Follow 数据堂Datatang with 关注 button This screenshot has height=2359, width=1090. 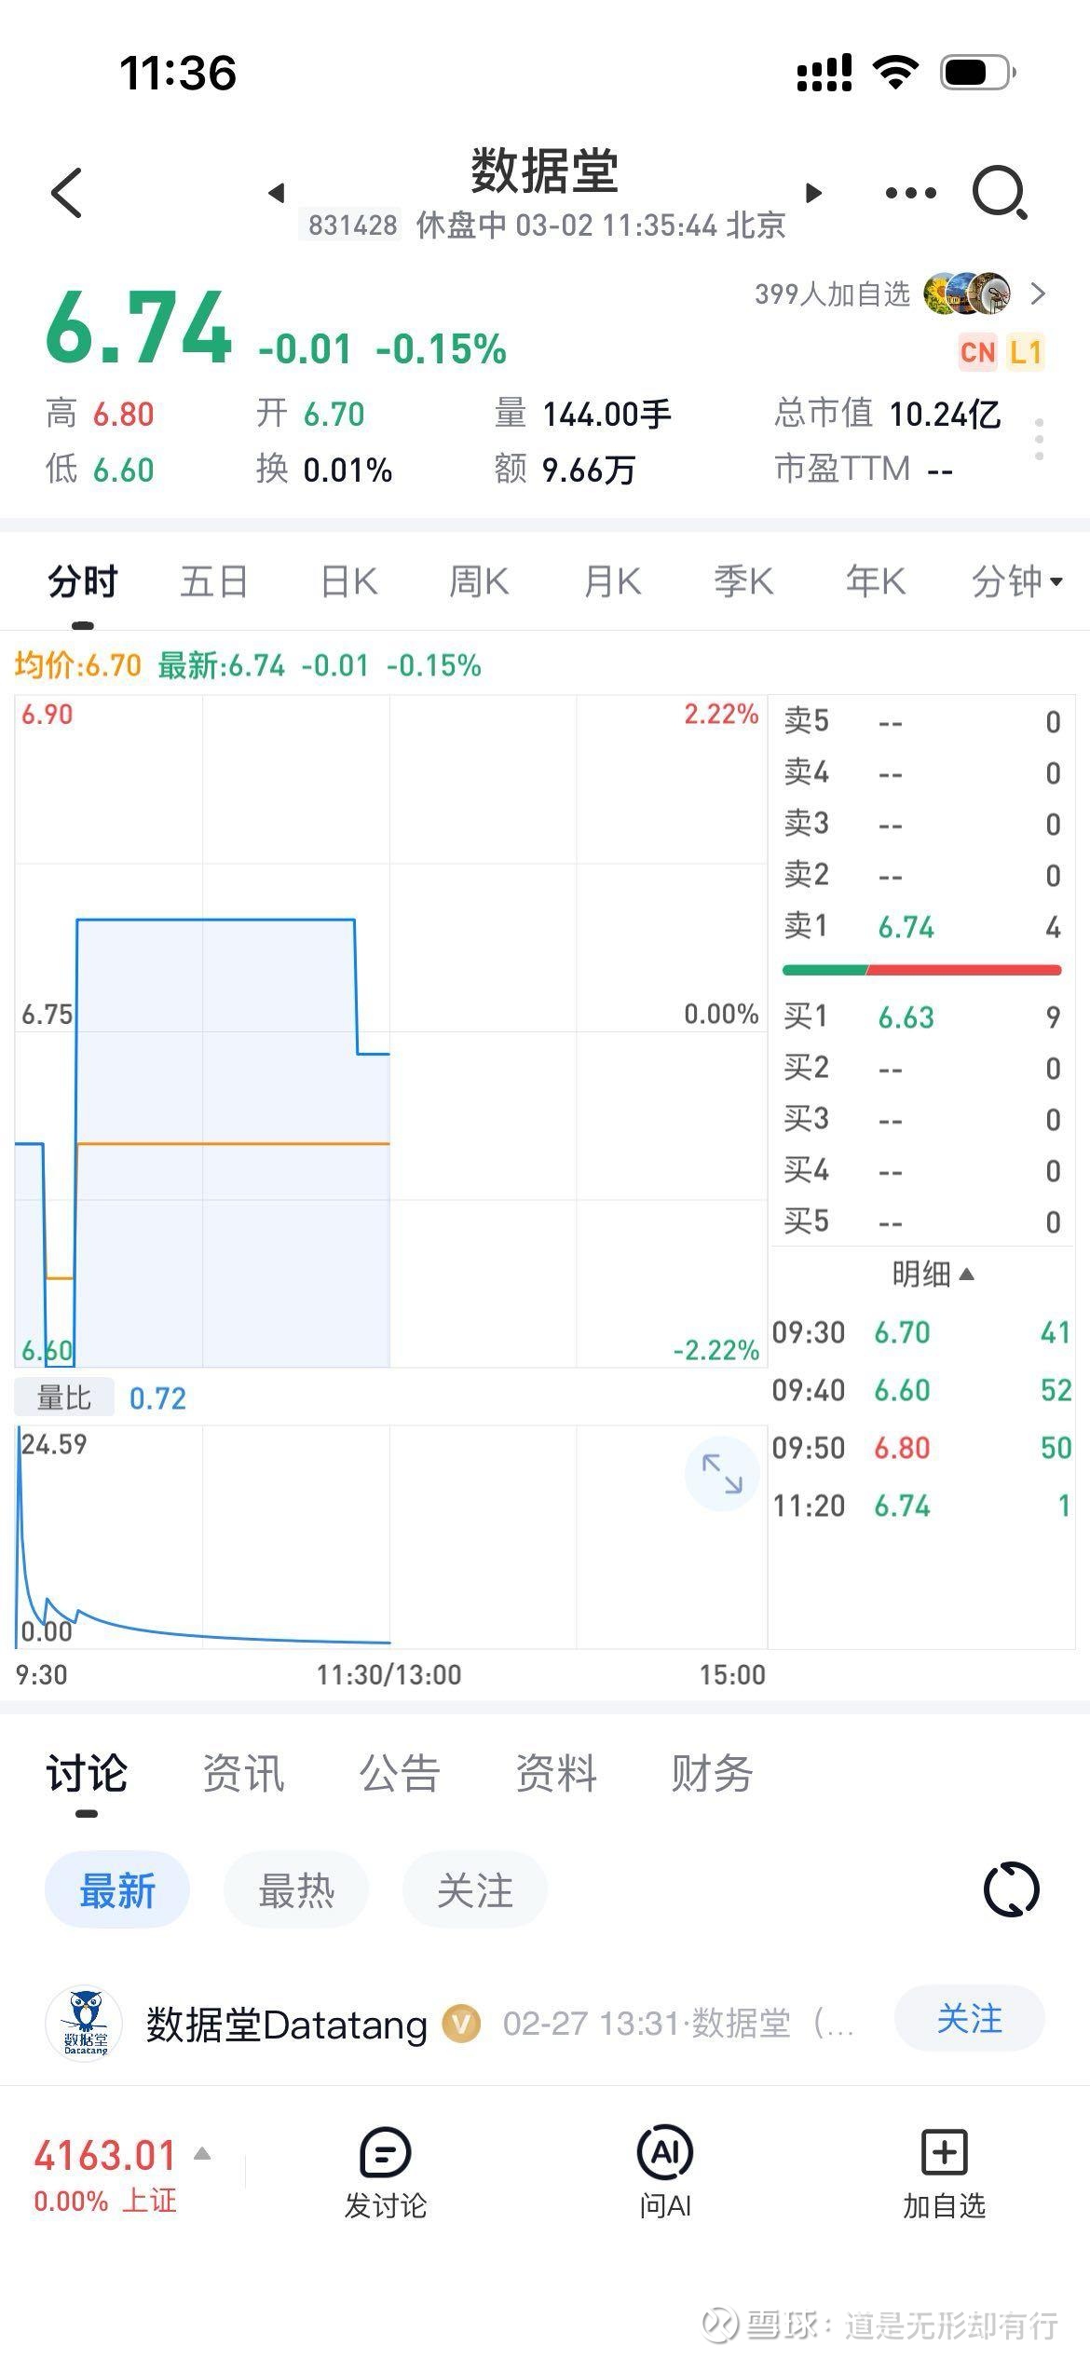tap(969, 2019)
